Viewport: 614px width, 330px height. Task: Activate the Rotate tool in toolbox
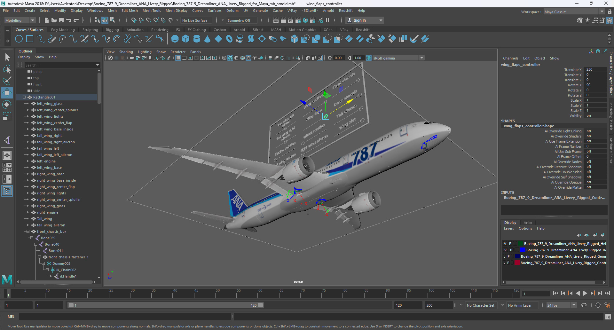[7, 105]
